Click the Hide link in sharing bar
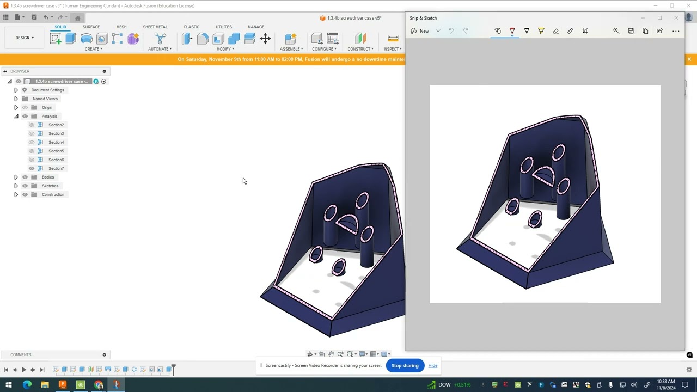Viewport: 697px width, 392px height. (433, 365)
